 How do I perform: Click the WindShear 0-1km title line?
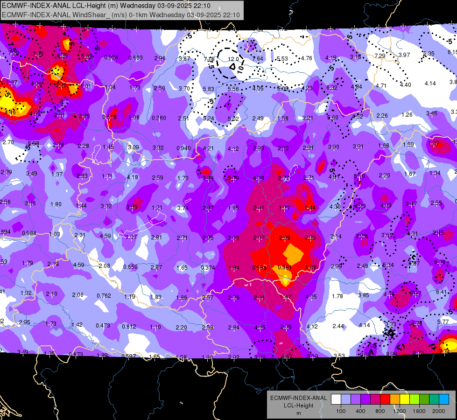[x=120, y=15]
